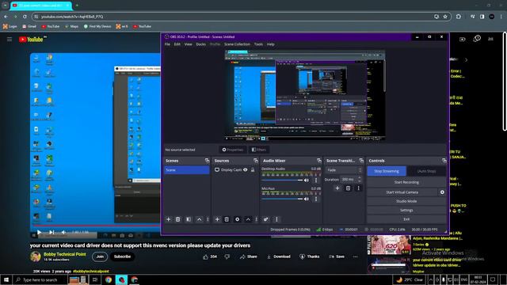Open source properties gear icon
Viewport: 507px width, 285px height.
click(x=238, y=219)
